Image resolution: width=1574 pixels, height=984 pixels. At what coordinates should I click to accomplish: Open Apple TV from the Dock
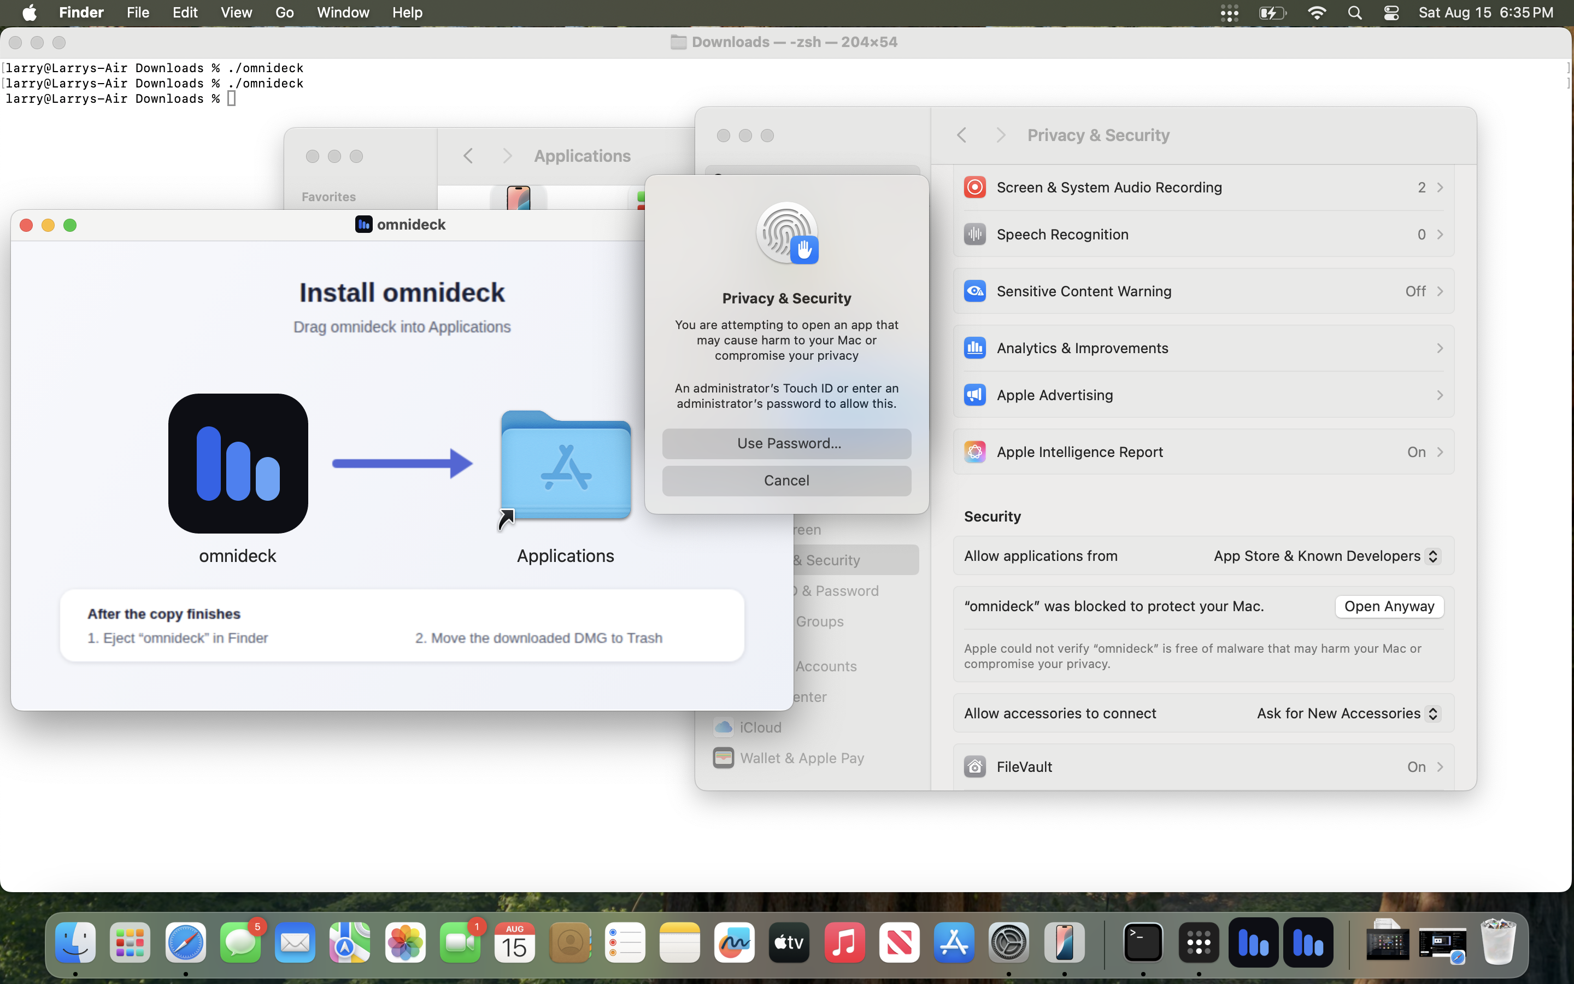pos(790,942)
